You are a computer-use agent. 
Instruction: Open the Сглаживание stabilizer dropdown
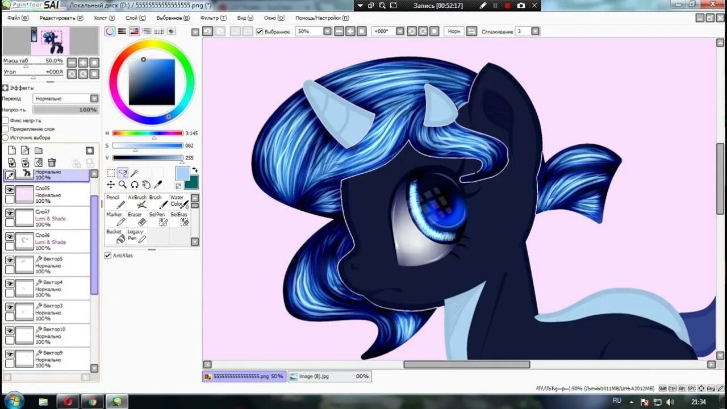point(535,31)
